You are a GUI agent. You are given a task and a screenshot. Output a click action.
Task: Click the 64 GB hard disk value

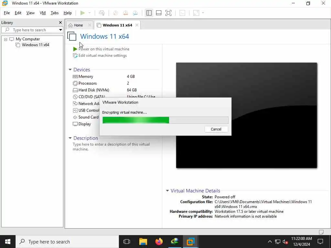coord(132,90)
